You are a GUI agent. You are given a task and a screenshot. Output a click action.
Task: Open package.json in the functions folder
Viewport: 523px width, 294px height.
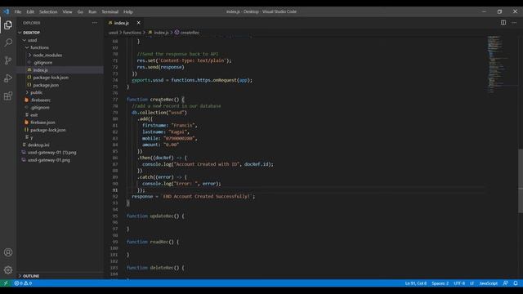[x=46, y=85]
